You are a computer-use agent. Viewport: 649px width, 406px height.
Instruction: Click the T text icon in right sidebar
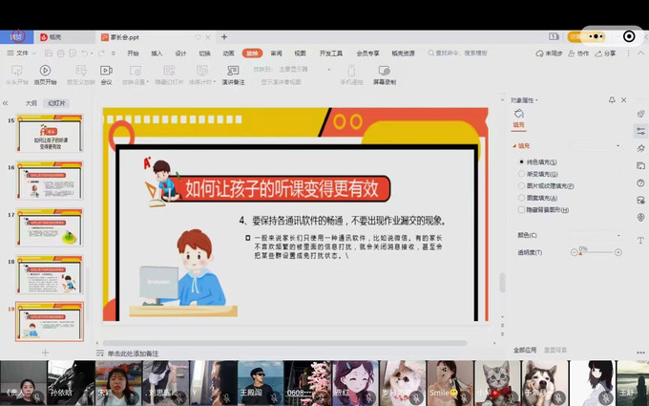[x=640, y=241]
